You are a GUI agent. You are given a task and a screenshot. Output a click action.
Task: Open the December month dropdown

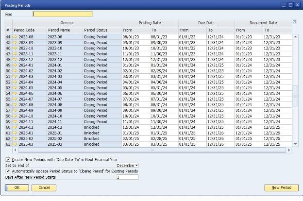(127, 166)
